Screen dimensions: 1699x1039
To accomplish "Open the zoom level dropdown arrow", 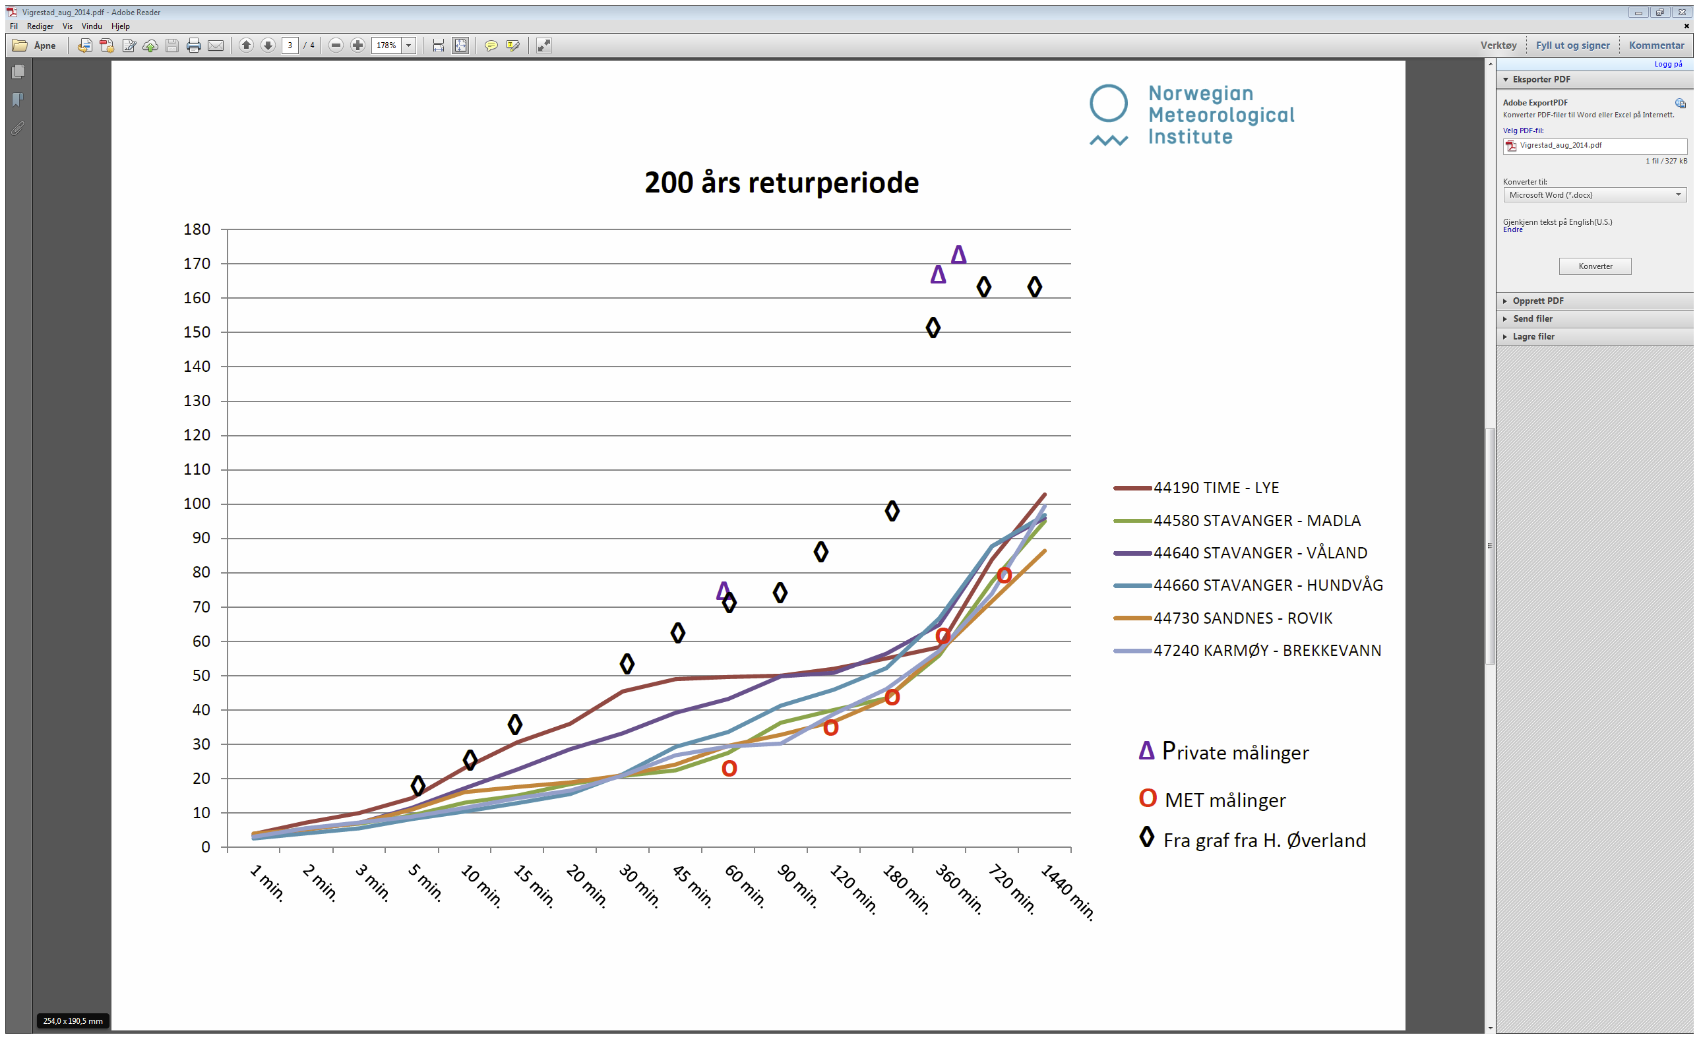I will click(x=409, y=45).
